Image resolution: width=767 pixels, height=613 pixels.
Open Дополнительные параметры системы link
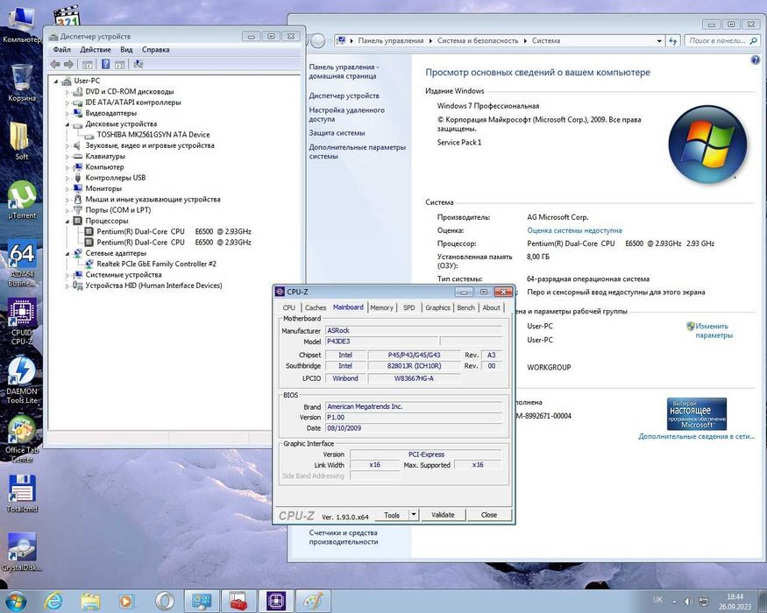point(357,151)
